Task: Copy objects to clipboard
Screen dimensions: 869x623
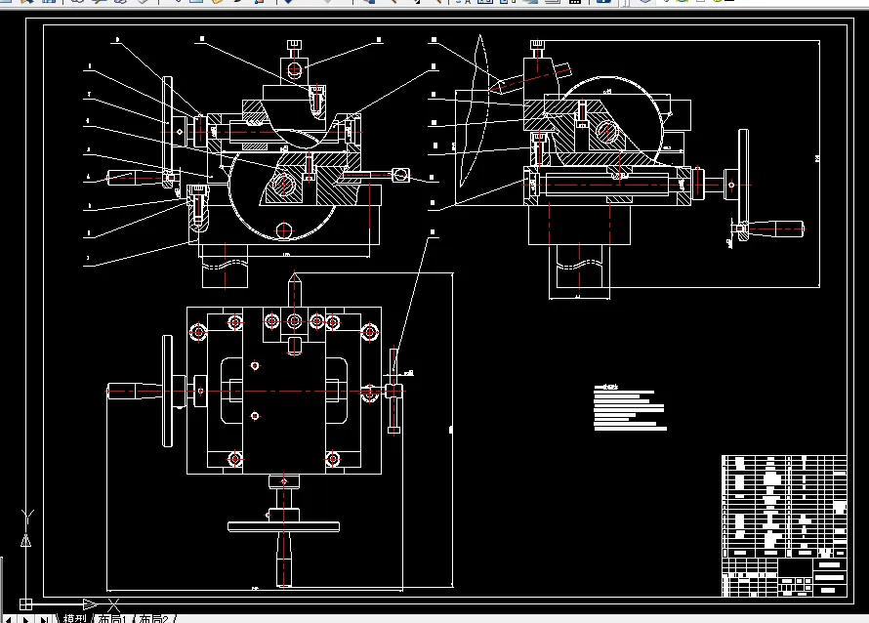Action: (x=196, y=4)
